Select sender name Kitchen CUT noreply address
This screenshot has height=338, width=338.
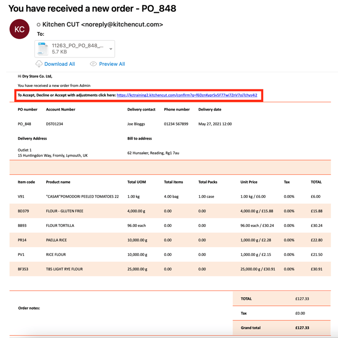(x=103, y=25)
